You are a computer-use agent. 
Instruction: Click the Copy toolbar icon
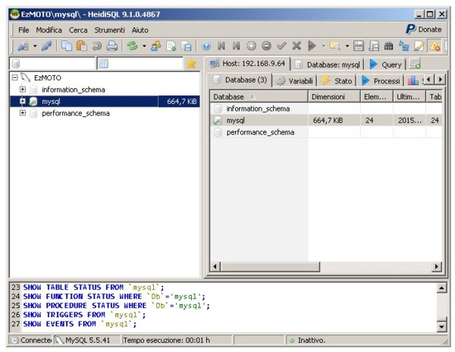pyautogui.click(x=67, y=46)
